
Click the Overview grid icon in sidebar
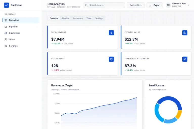(x=6, y=20)
